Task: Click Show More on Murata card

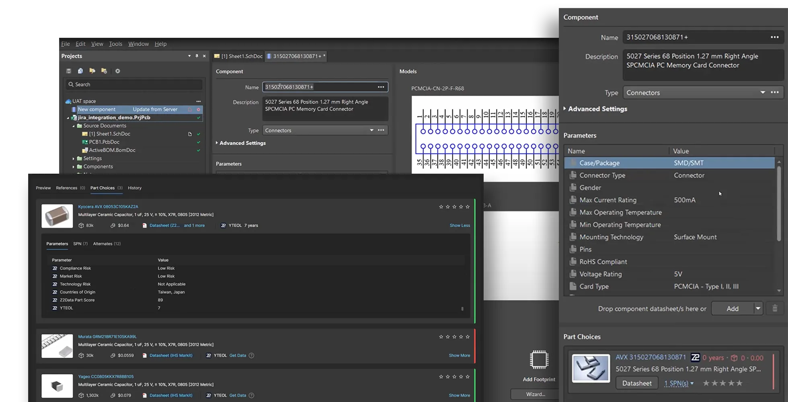Action: [460, 355]
